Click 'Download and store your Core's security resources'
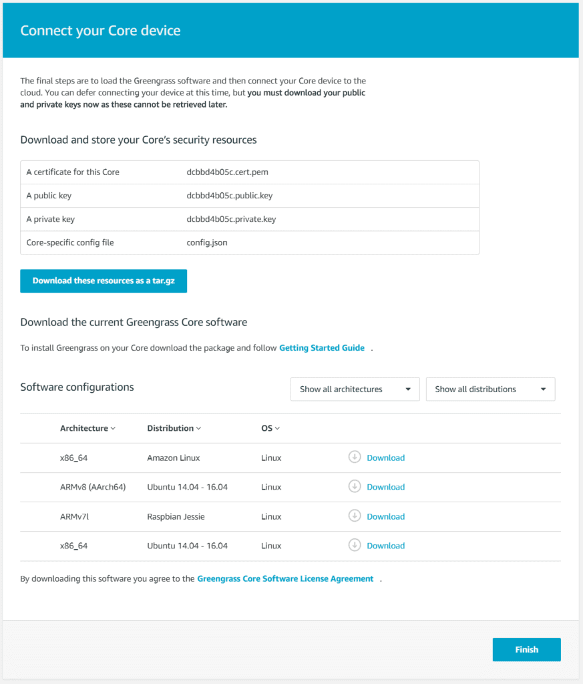Viewport: 583px width, 684px height. [138, 140]
